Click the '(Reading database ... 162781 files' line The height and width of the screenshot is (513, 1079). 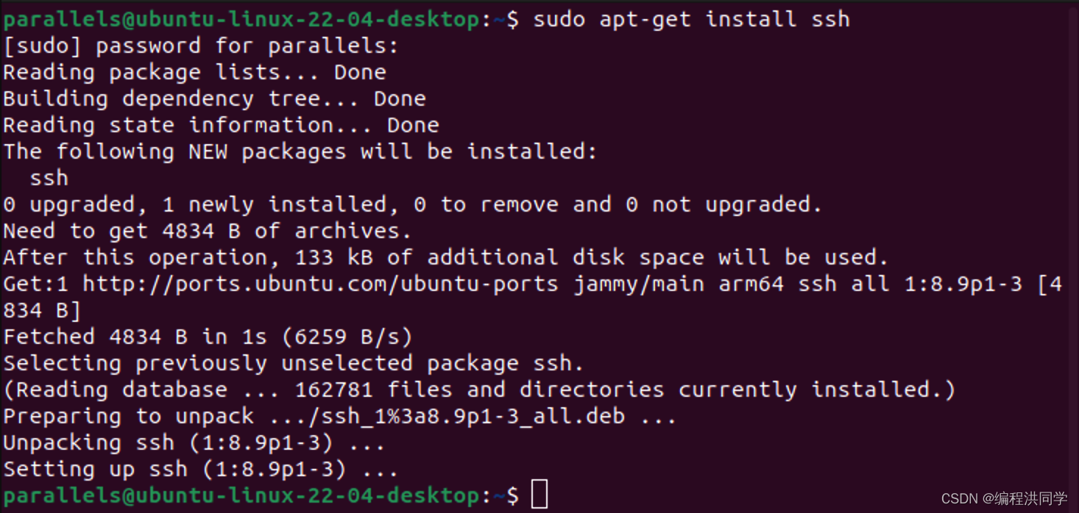tap(478, 390)
